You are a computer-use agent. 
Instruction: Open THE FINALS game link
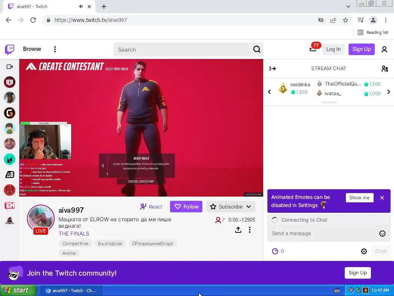(x=74, y=234)
